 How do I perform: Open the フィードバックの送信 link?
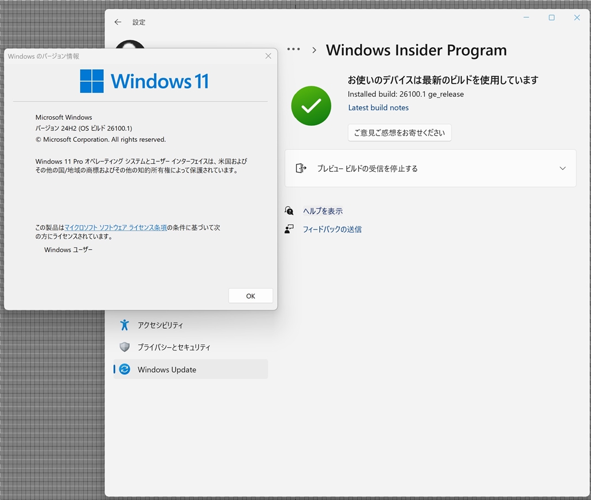[332, 229]
